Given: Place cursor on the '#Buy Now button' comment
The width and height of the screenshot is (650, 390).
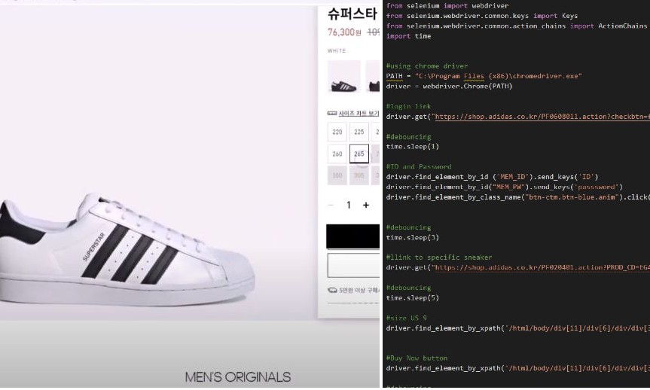Looking at the screenshot, I should pyautogui.click(x=417, y=358).
